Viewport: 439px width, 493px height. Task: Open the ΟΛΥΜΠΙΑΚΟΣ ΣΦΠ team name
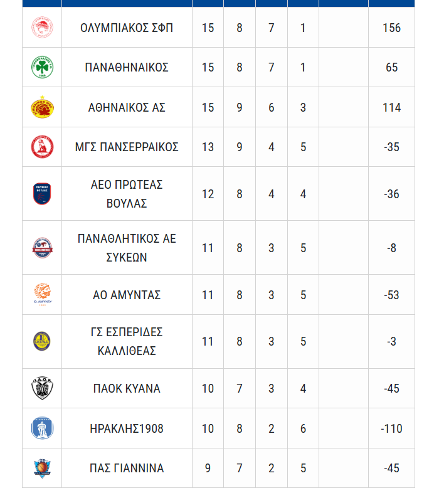(127, 28)
